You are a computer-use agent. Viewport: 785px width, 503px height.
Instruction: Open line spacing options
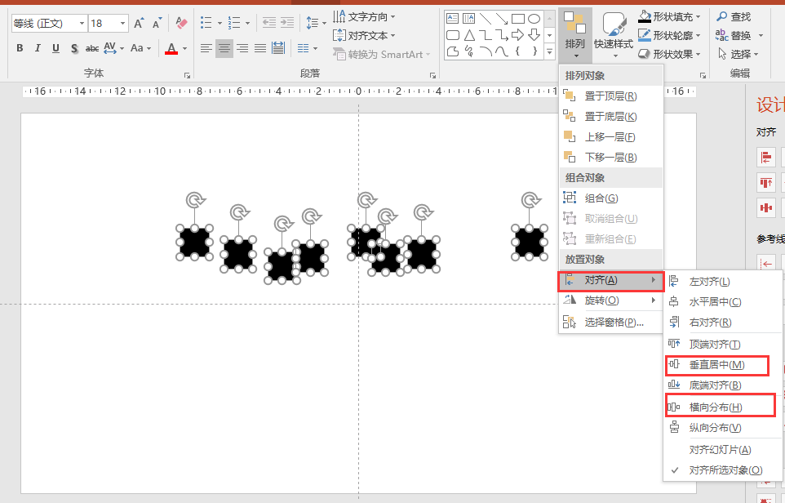click(x=316, y=23)
